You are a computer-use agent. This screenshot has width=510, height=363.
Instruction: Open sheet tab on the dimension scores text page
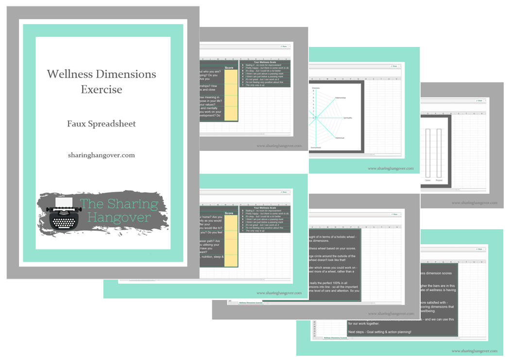click(x=335, y=338)
